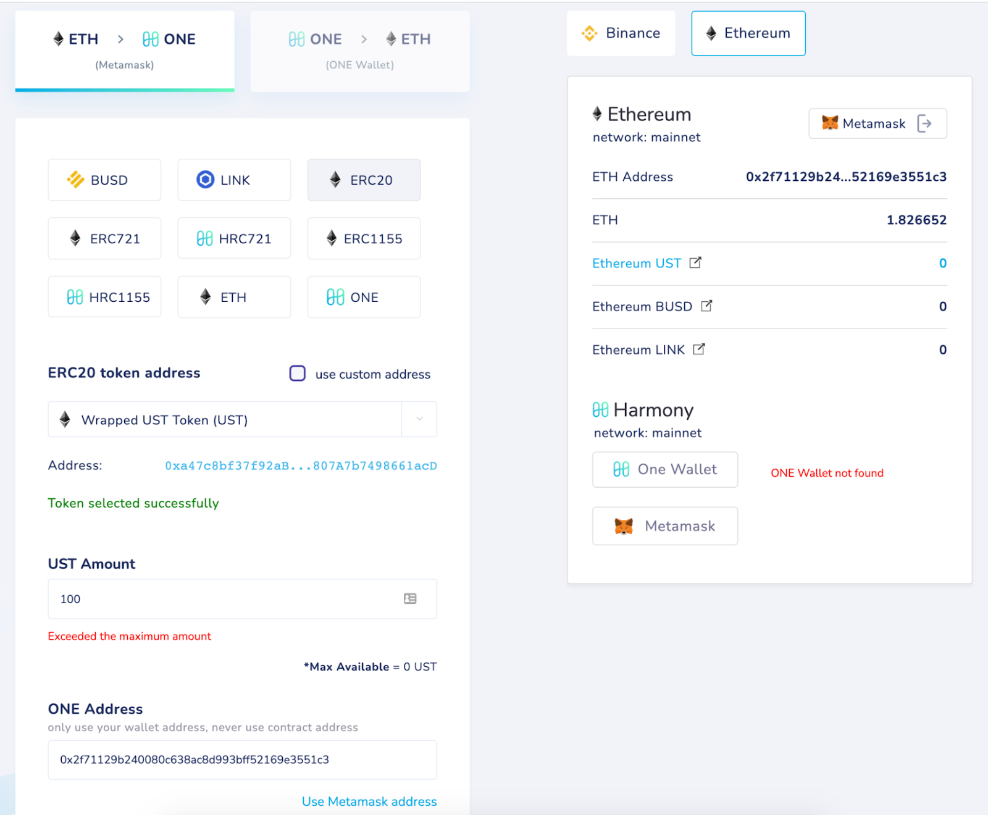The width and height of the screenshot is (988, 815).
Task: Open Ethereum LINK external link icon
Action: tap(699, 349)
